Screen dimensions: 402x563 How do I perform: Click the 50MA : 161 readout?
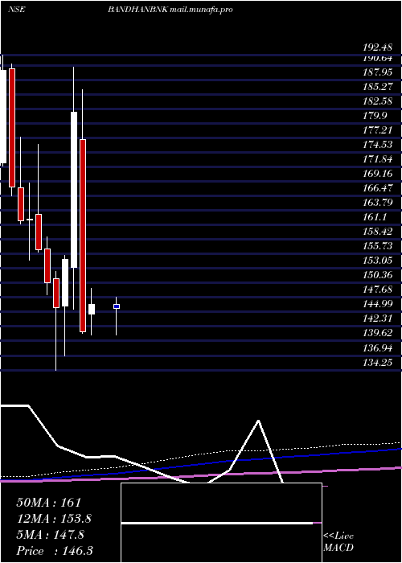(49, 503)
